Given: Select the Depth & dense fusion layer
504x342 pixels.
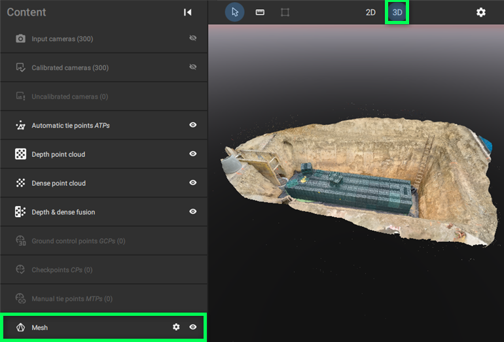Looking at the screenshot, I should 63,212.
